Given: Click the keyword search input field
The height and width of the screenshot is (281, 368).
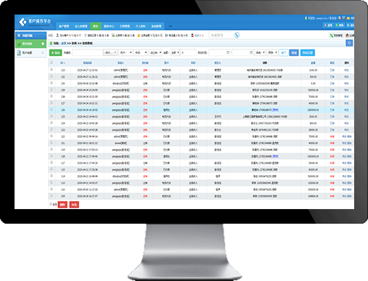Looking at the screenshot, I should pos(87,52).
